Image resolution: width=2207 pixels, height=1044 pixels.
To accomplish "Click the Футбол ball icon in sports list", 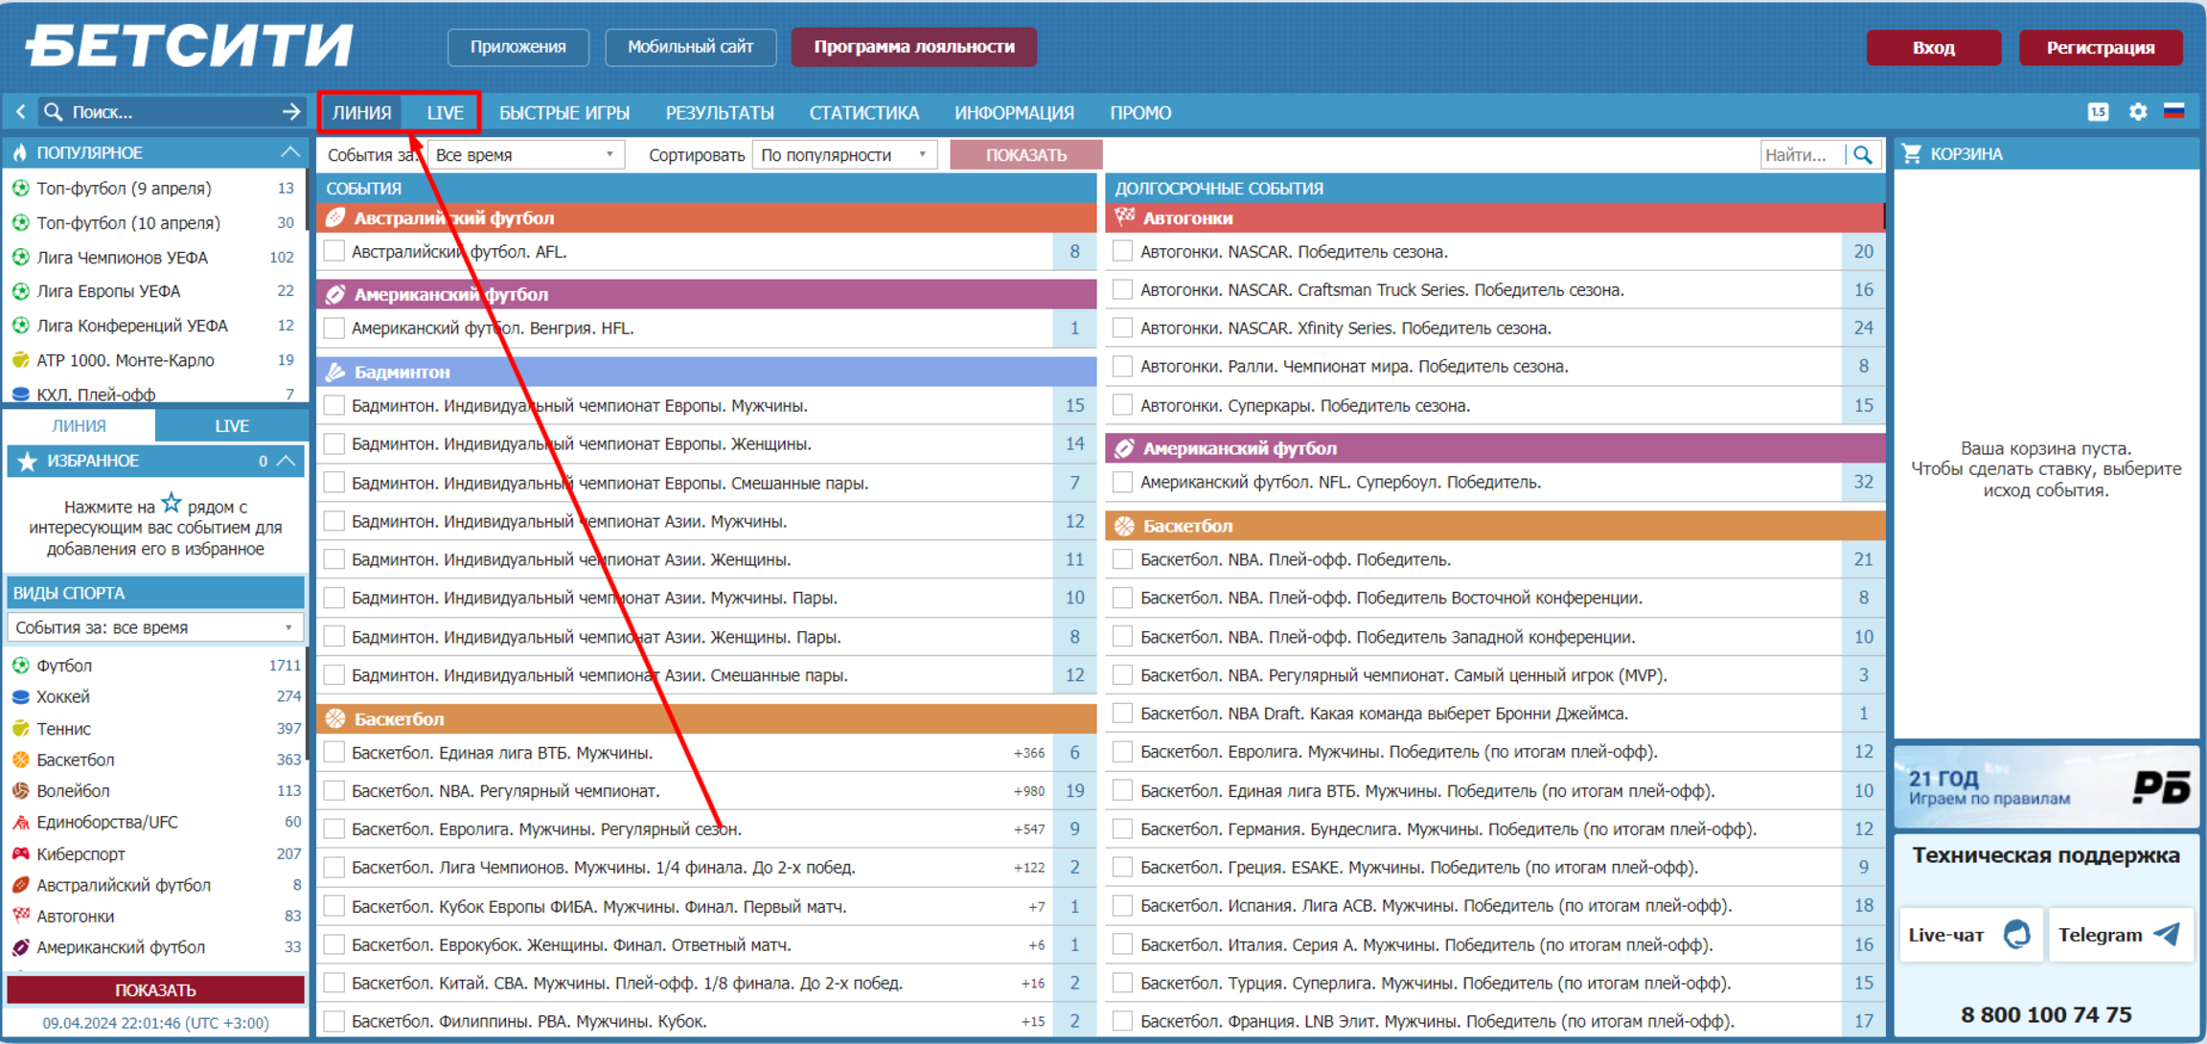I will (x=20, y=666).
